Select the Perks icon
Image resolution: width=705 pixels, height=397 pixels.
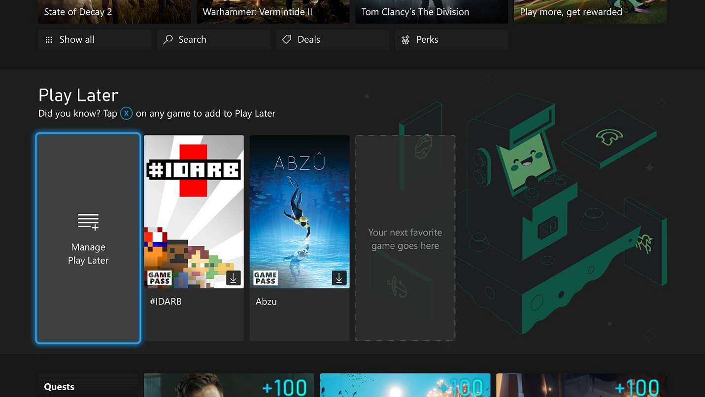click(x=405, y=39)
